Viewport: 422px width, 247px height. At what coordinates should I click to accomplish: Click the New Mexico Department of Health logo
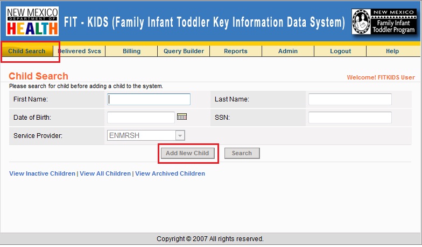point(32,21)
